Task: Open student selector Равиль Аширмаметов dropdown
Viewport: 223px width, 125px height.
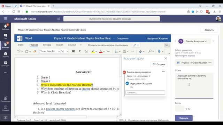Action: point(194,41)
